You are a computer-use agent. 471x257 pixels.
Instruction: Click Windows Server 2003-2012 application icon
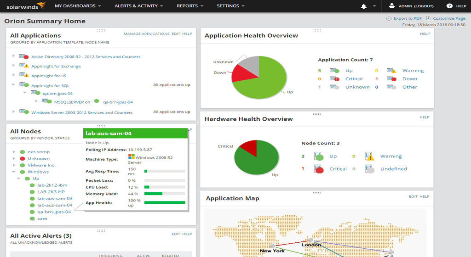[x=24, y=112]
